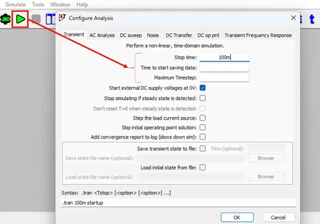Screen dimensions: 320x224
Task: Click the .ac gear configure analysis icon
Action: (x=5, y=19)
